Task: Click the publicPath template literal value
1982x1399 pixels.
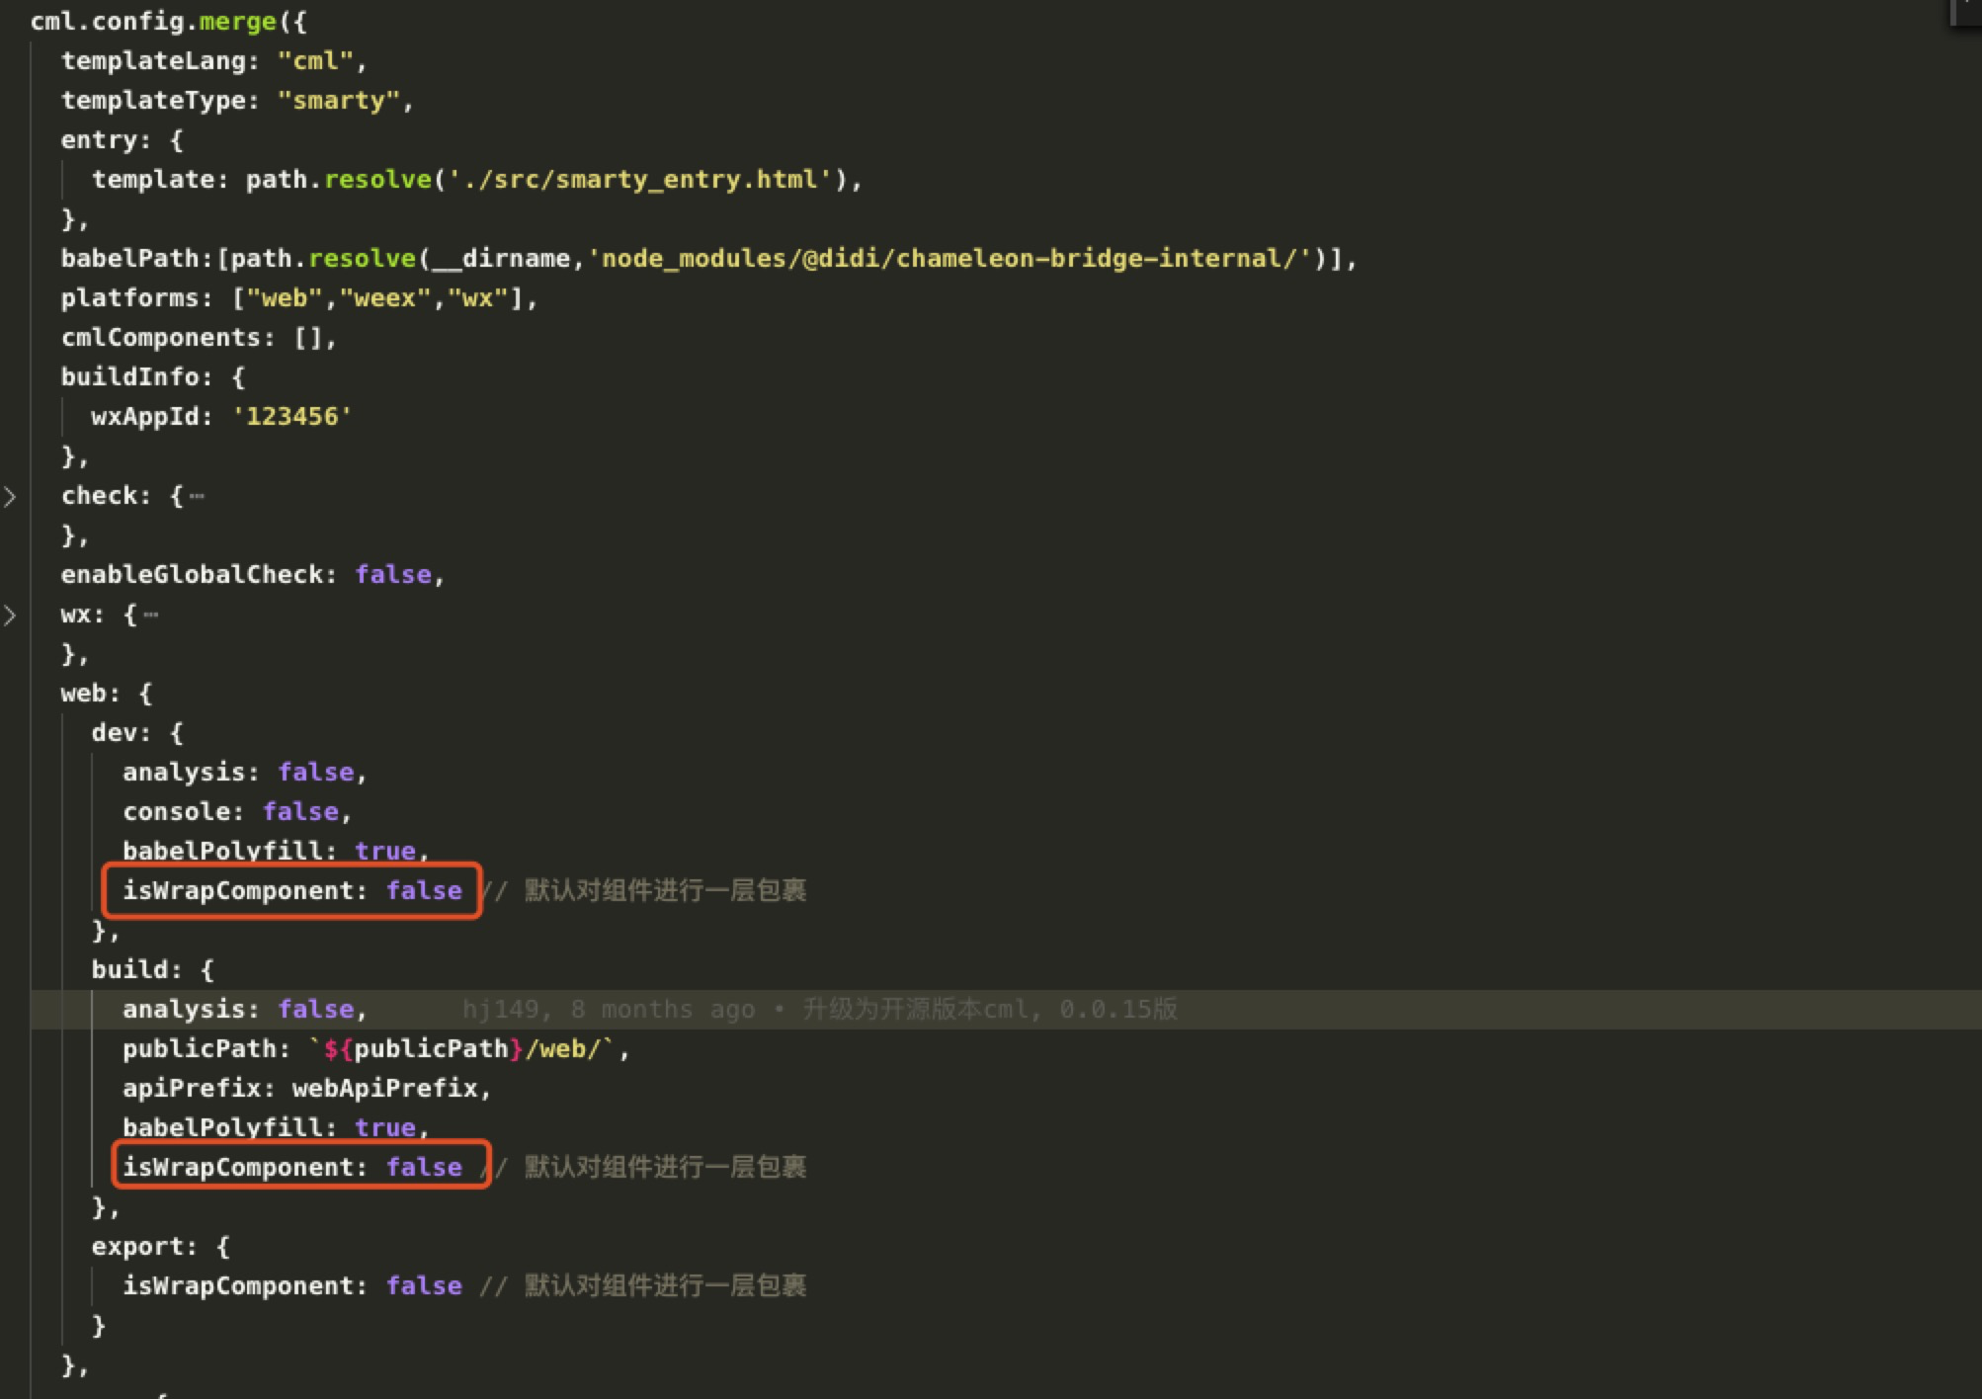Action: tap(464, 1048)
